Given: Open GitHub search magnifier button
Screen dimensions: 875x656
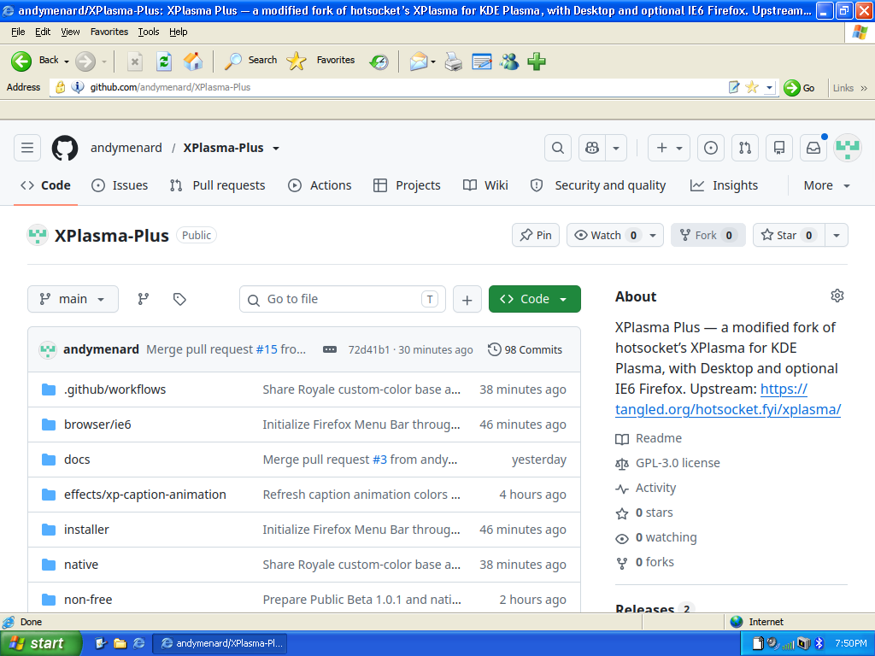Looking at the screenshot, I should pos(557,148).
